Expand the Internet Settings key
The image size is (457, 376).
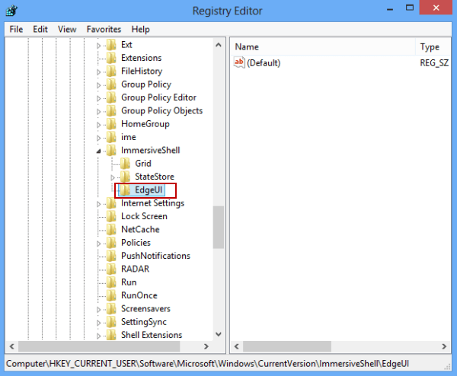[x=98, y=204]
